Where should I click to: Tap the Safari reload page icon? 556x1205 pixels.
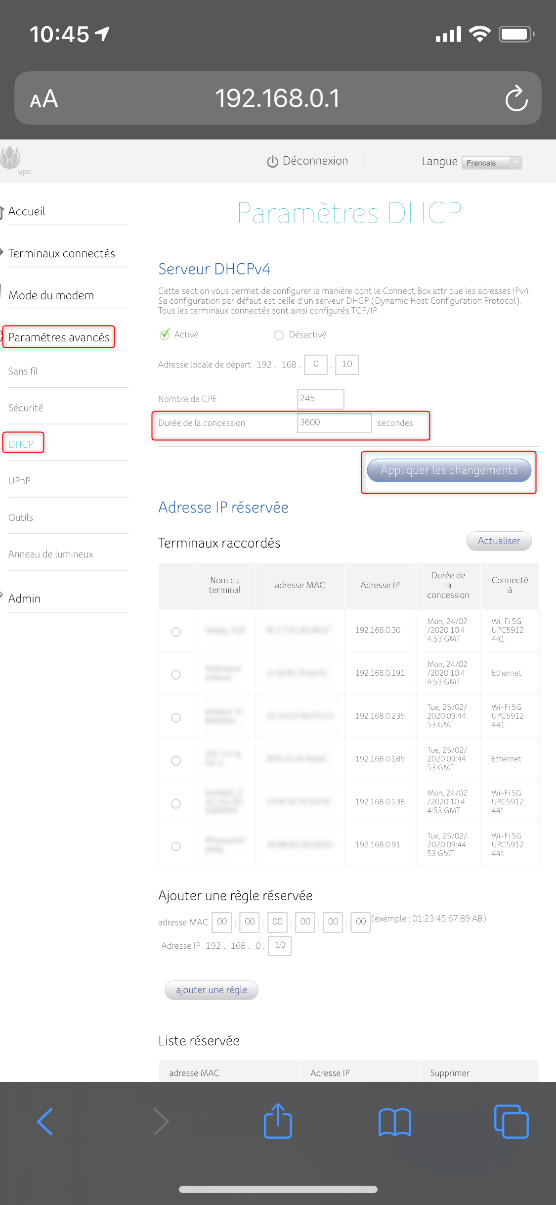[x=516, y=98]
